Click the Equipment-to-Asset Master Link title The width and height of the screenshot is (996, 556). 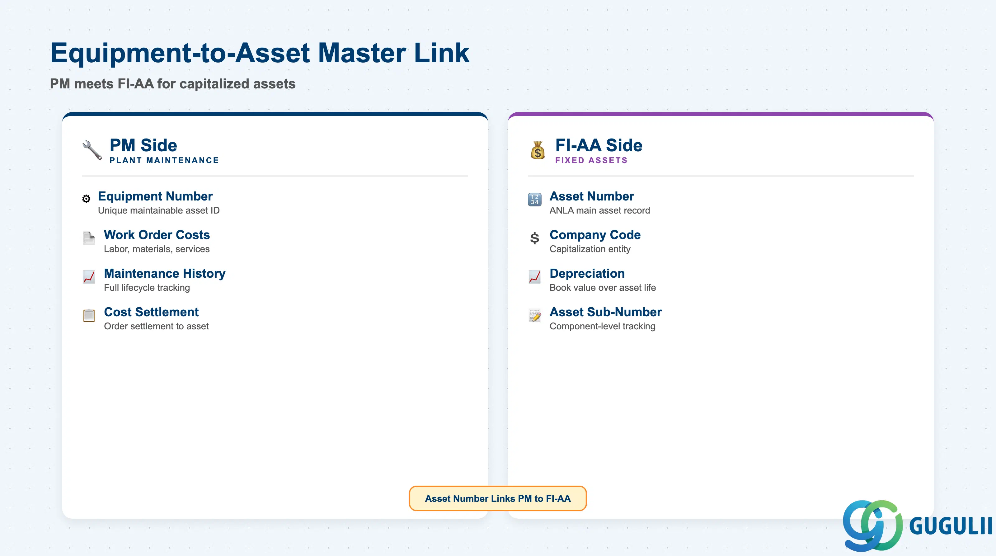point(260,53)
